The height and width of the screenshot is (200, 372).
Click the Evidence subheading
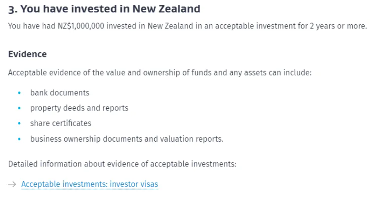[x=27, y=54]
